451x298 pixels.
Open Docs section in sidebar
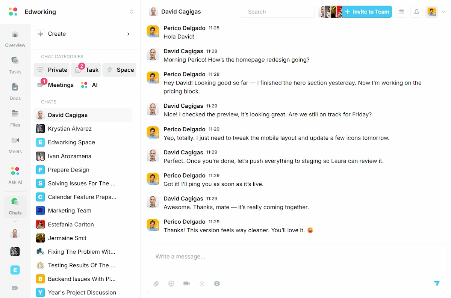pyautogui.click(x=15, y=92)
